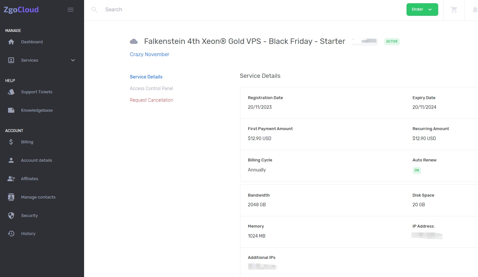The height and width of the screenshot is (277, 478).
Task: Click the Dashboard home icon
Action: (x=11, y=42)
